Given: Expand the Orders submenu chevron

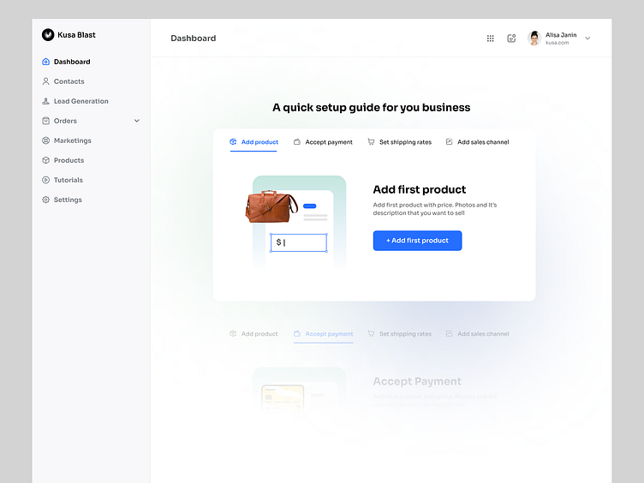Looking at the screenshot, I should pyautogui.click(x=137, y=121).
